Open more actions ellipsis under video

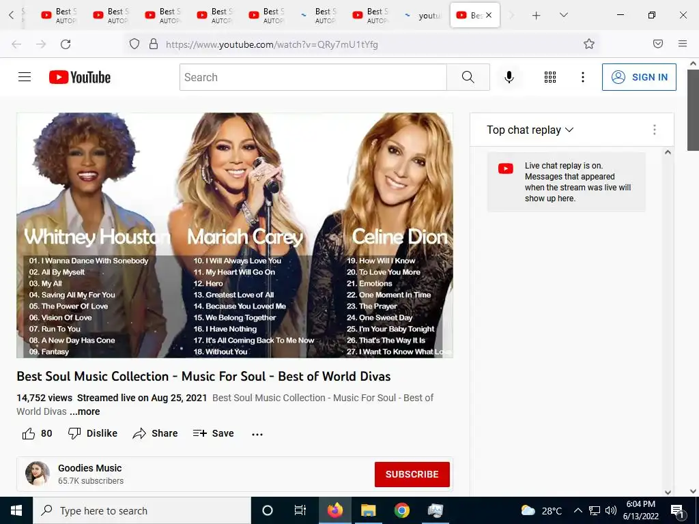pos(257,434)
